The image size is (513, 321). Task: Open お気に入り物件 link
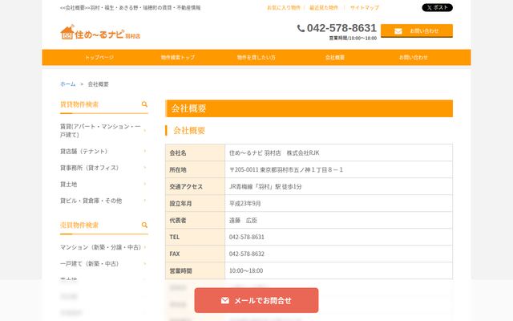click(284, 7)
